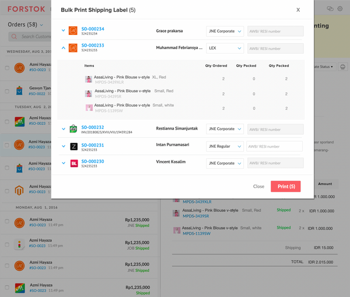This screenshot has height=297, width=350.
Task: Open order link SO-000231
Action: pos(93,144)
